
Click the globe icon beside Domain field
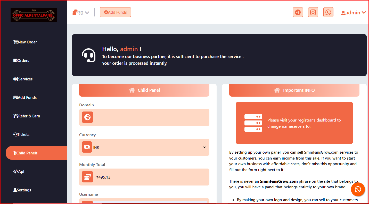pos(87,117)
